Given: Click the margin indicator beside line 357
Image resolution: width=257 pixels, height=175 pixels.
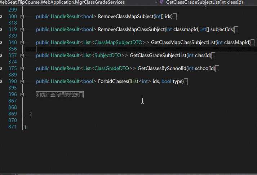Looking at the screenshot, I should [1, 56].
